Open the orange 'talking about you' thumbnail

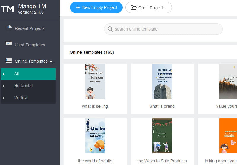pyautogui.click(x=228, y=136)
